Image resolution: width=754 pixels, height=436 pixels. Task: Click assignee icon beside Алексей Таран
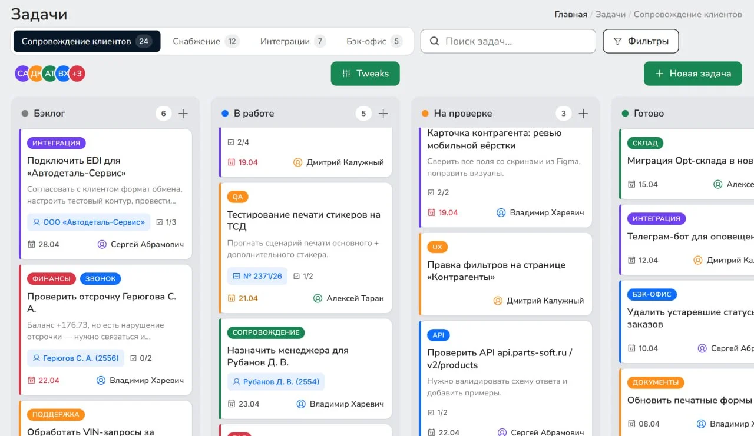[x=318, y=298]
